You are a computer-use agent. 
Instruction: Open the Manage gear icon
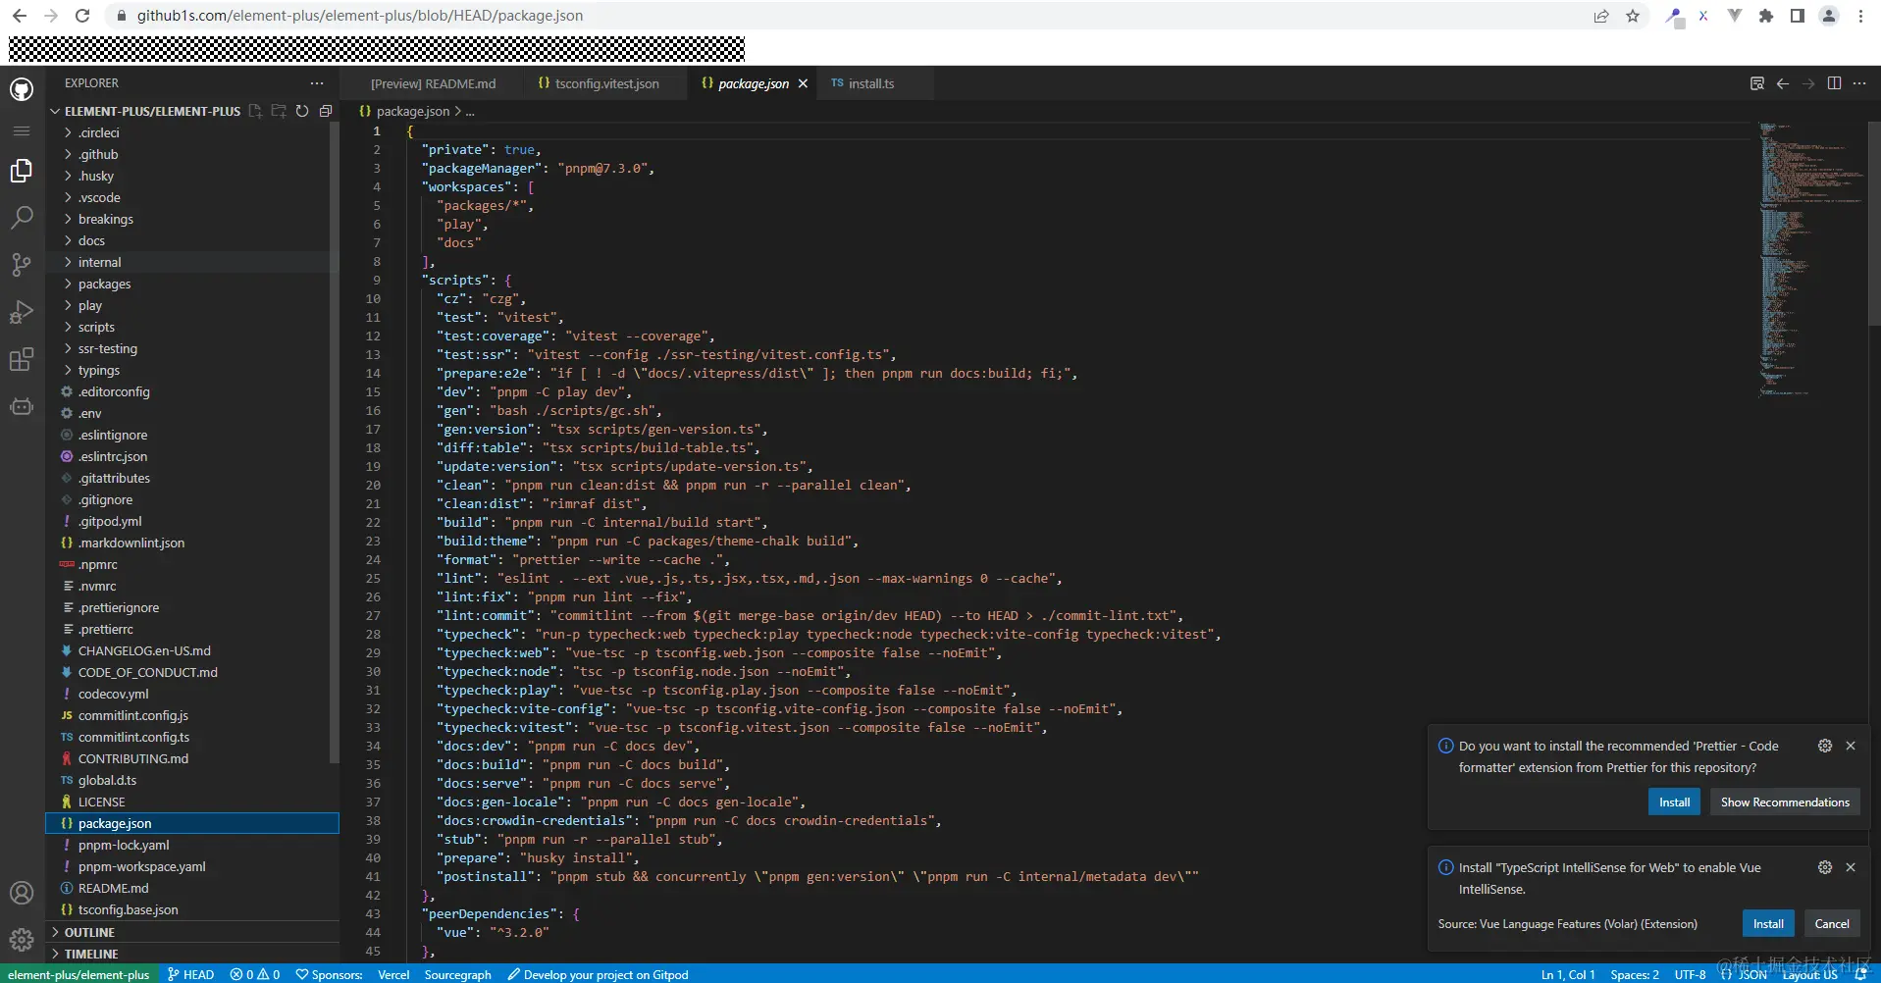tap(22, 940)
